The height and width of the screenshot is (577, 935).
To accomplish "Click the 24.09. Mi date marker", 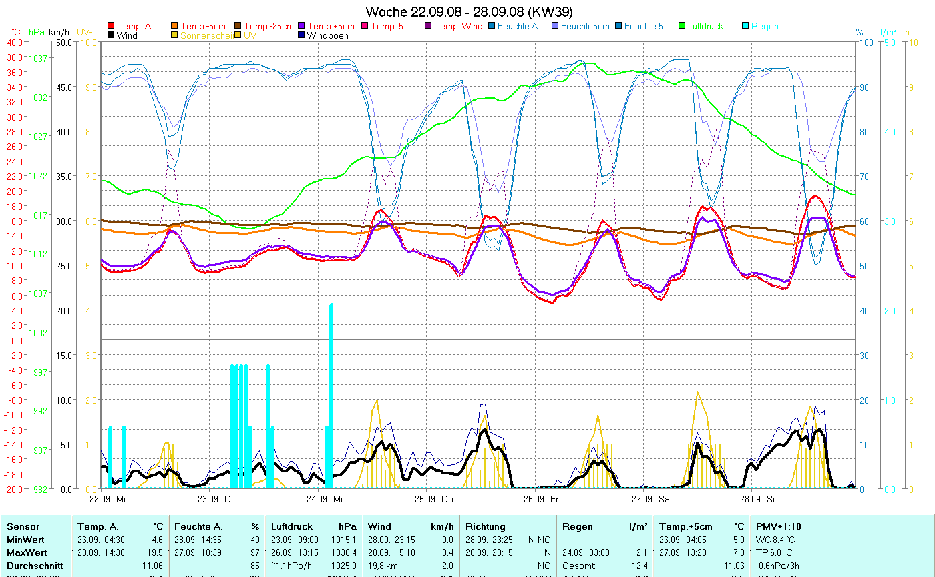I will 325,498.
